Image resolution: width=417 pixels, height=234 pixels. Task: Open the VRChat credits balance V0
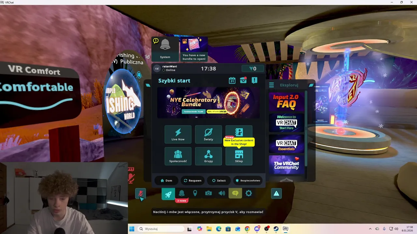click(x=252, y=69)
